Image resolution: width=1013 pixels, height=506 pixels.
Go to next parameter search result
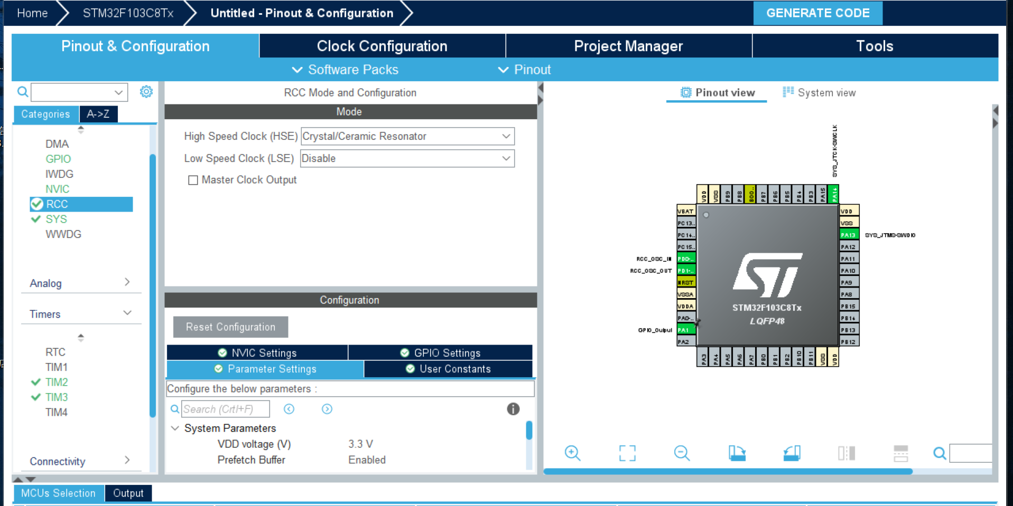(x=327, y=409)
